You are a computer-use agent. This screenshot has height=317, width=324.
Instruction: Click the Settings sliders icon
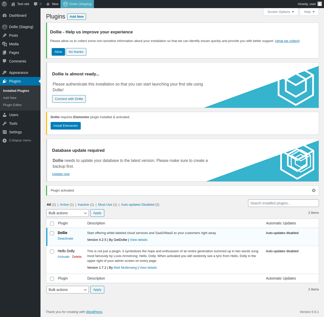tap(5, 132)
